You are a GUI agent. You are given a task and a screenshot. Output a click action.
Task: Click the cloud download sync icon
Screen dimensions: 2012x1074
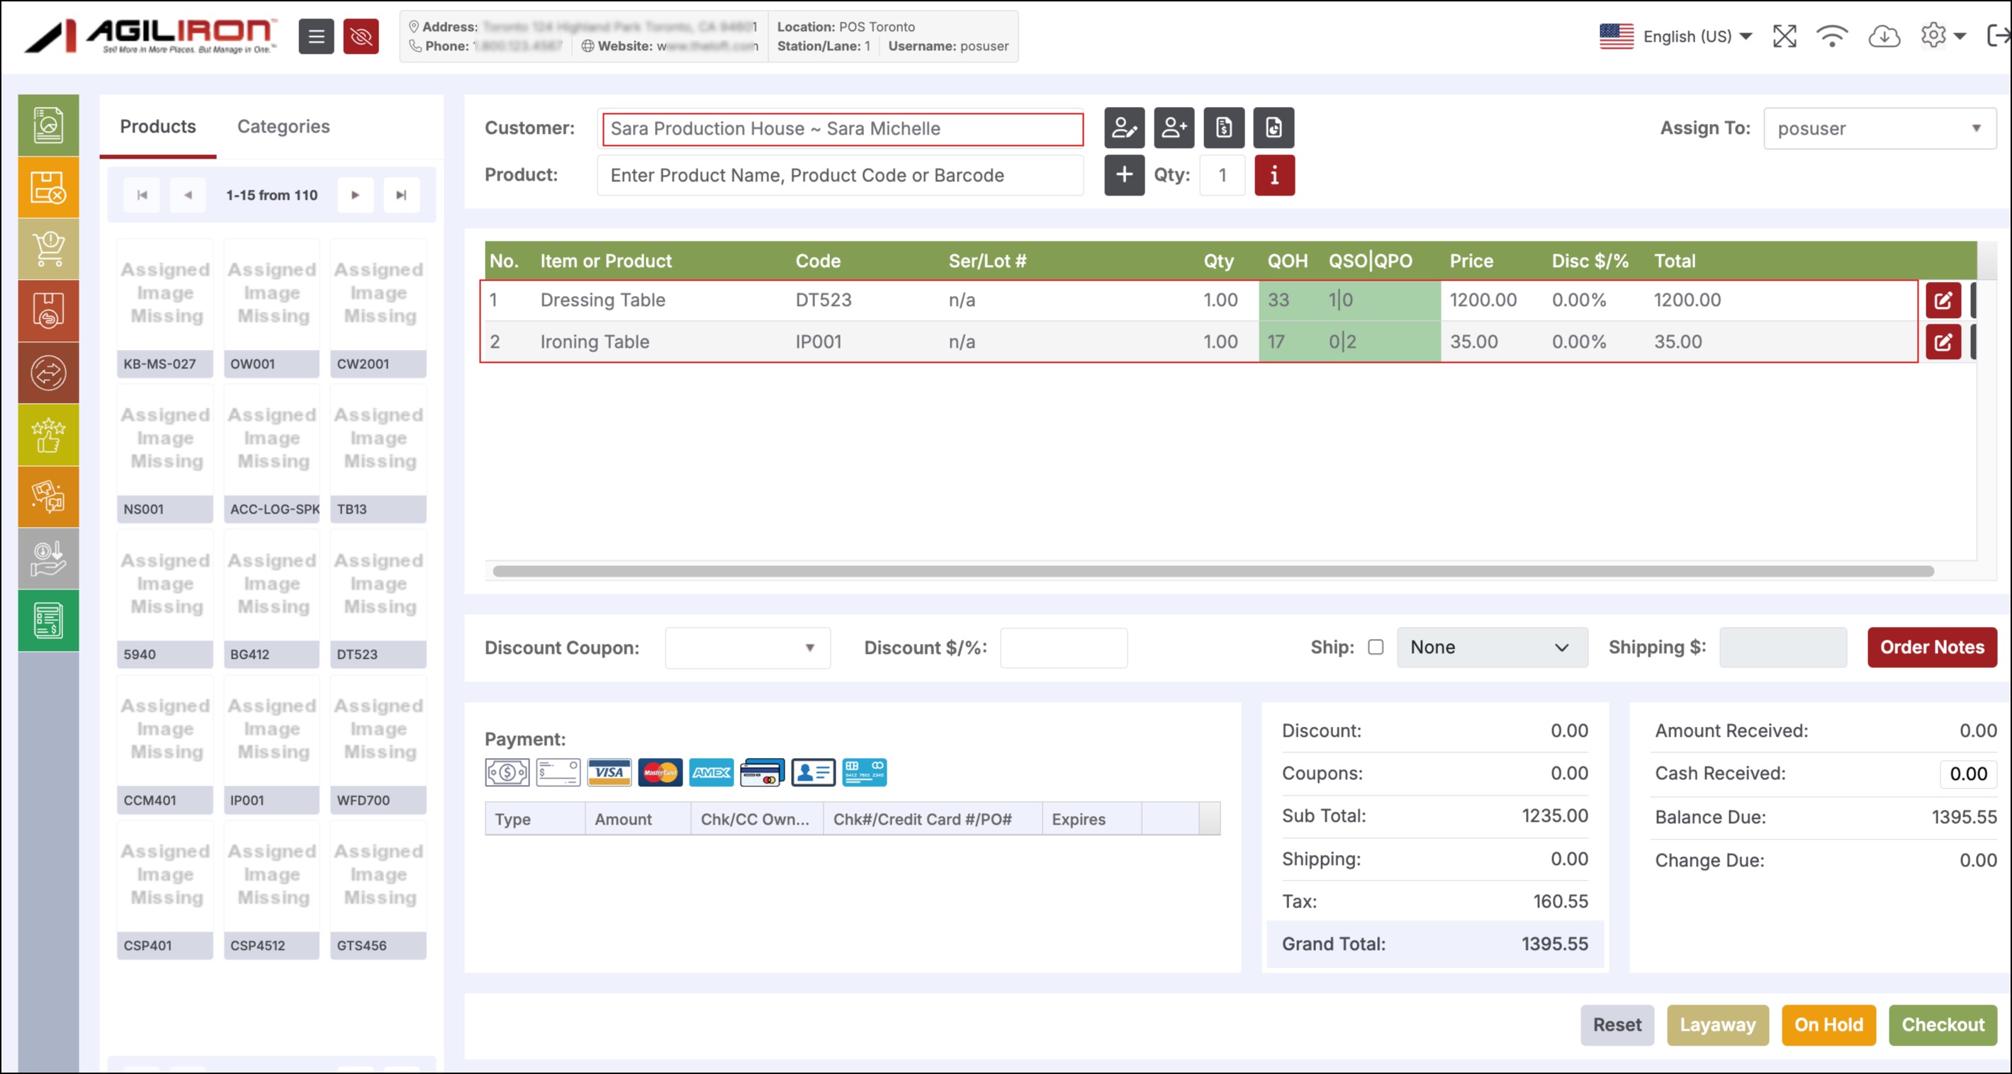(1884, 36)
